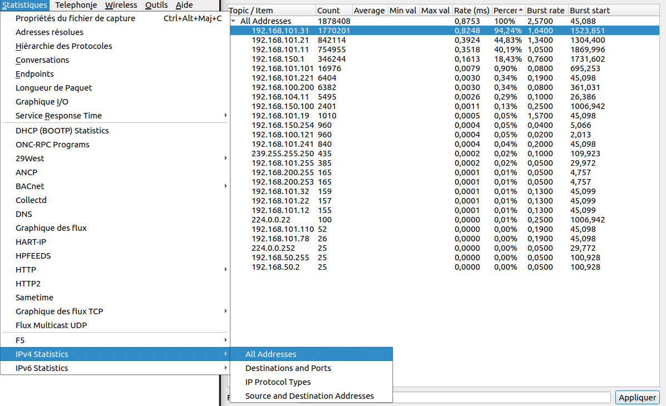
Task: Open Endpoints statistics
Action: 115,74
